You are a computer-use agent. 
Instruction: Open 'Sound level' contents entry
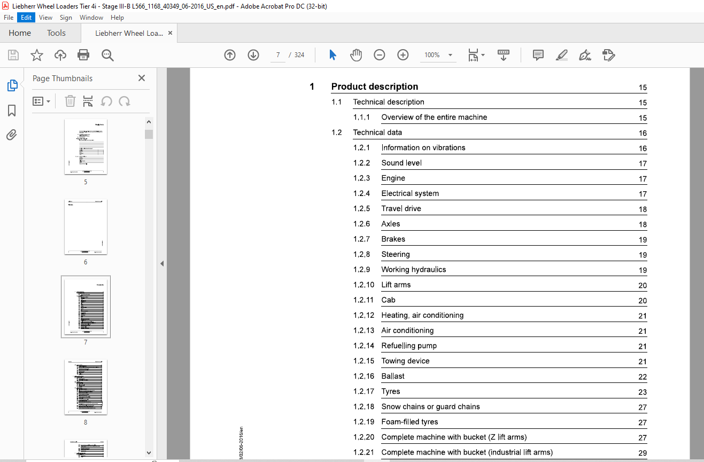coord(401,163)
